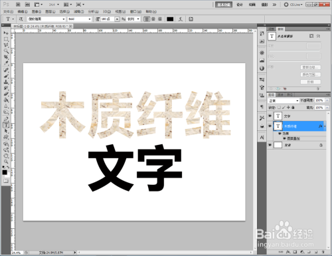Open the layer blend mode dropdown

coord(284,100)
